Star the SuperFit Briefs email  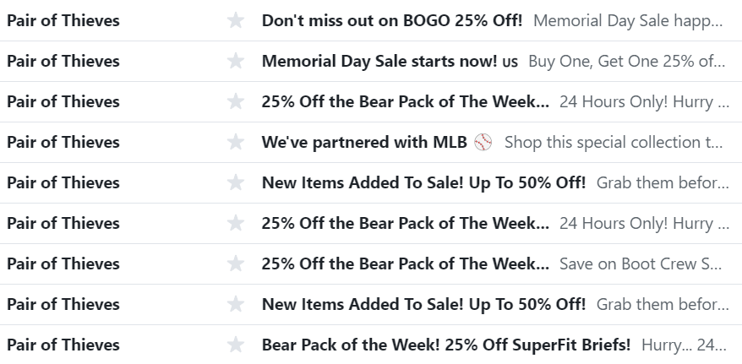pyautogui.click(x=236, y=345)
